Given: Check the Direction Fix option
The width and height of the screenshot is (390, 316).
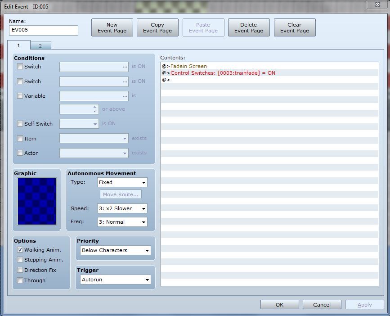Looking at the screenshot, I should 20,270.
